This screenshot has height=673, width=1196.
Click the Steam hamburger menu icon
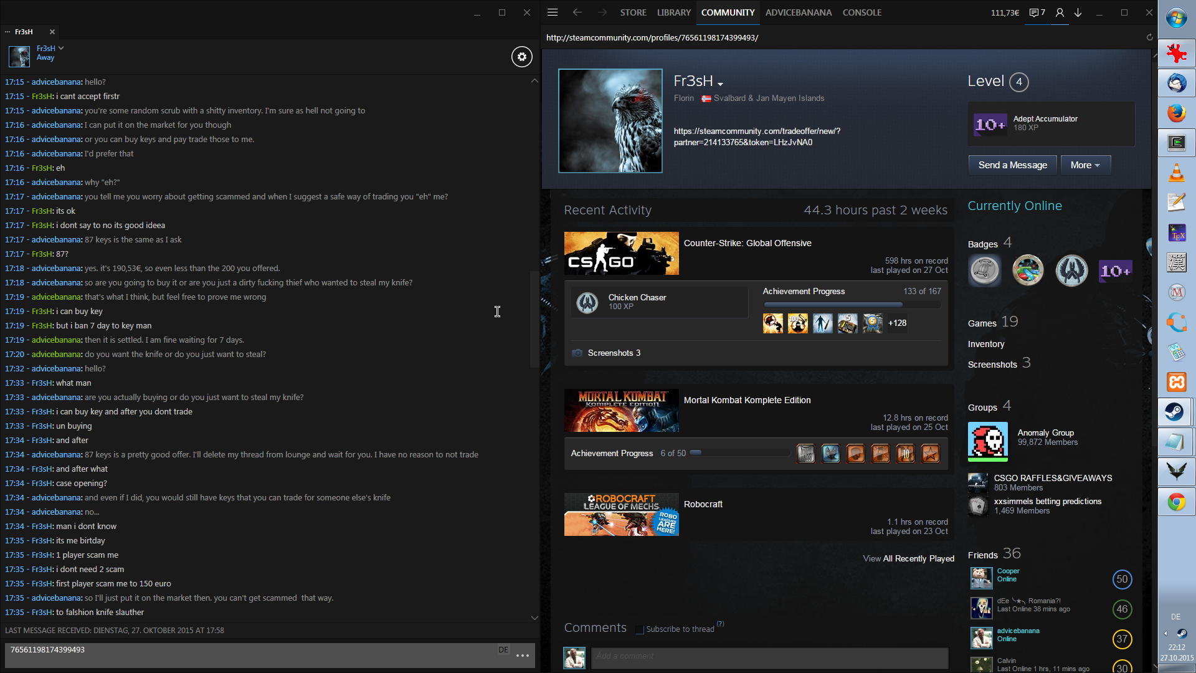[x=553, y=12]
